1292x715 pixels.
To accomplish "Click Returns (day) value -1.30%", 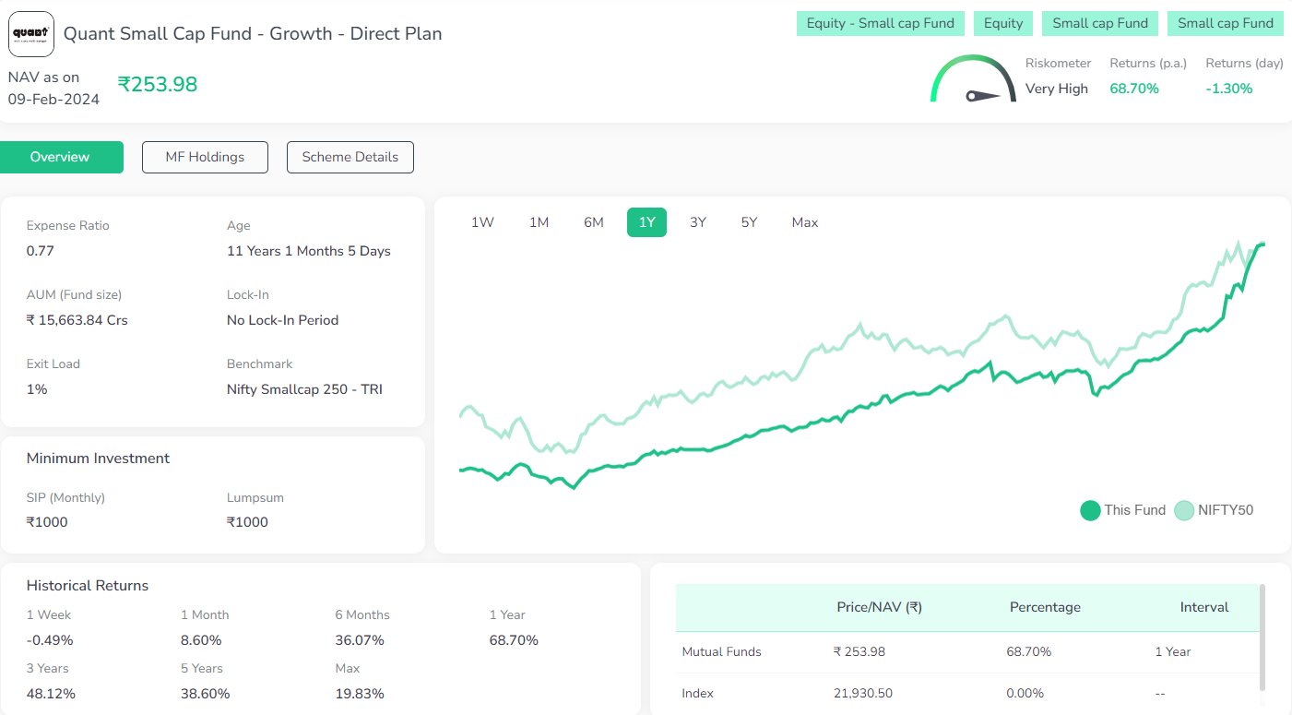I will tap(1229, 89).
